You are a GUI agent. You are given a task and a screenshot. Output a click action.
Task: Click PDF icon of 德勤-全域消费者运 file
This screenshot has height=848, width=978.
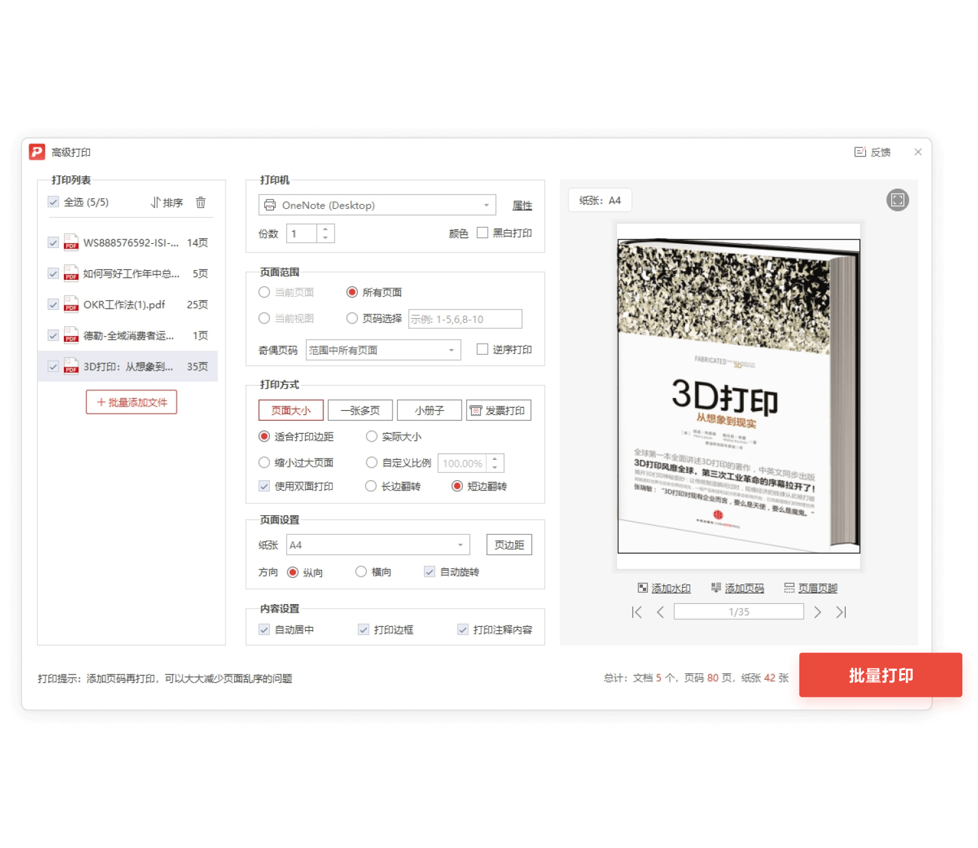click(x=71, y=335)
